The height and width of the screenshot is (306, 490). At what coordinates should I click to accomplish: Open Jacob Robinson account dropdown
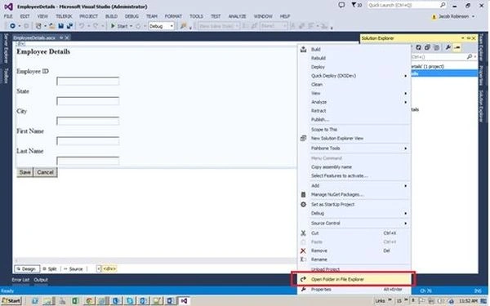[474, 16]
